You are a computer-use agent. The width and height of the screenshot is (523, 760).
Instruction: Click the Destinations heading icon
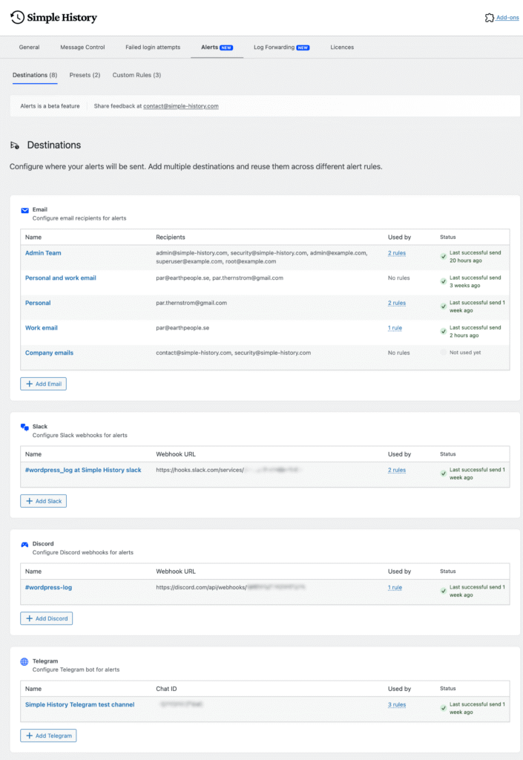[15, 145]
